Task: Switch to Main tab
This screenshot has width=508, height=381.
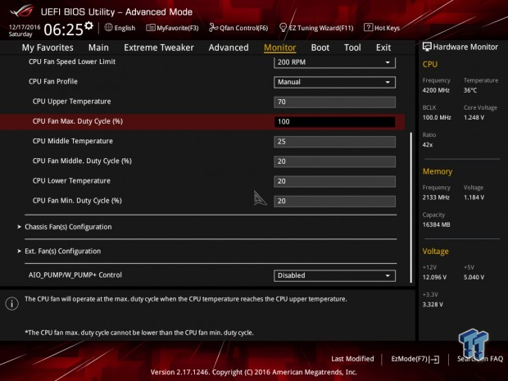Action: [x=98, y=48]
